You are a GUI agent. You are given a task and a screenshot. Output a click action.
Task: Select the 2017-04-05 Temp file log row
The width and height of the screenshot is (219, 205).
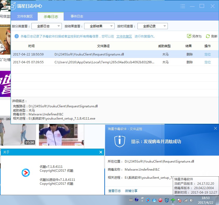tap(104, 62)
